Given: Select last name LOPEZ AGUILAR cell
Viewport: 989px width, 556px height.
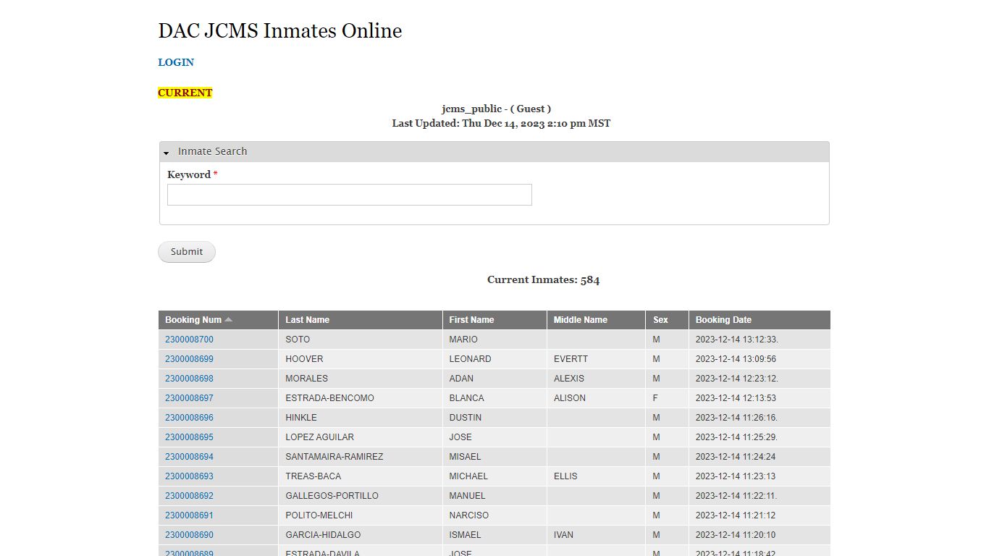Looking at the screenshot, I should [x=361, y=437].
